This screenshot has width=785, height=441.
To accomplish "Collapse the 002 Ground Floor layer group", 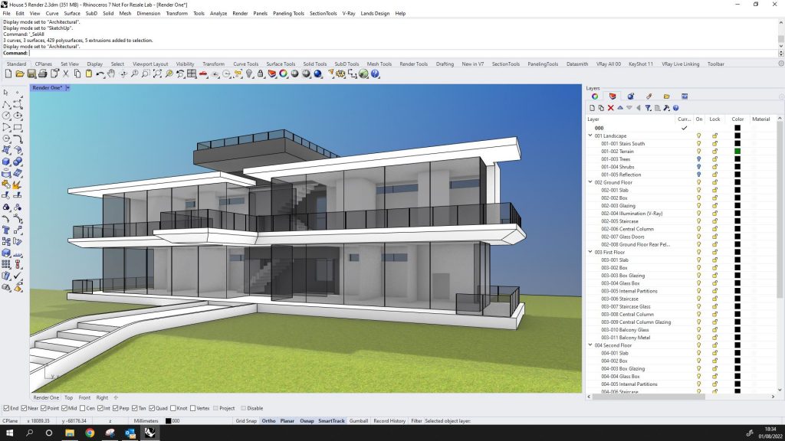I will click(x=590, y=182).
